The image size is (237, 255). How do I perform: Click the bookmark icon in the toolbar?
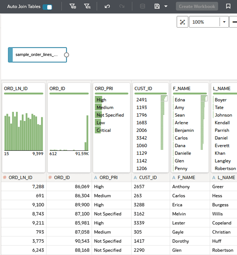click(x=228, y=6)
